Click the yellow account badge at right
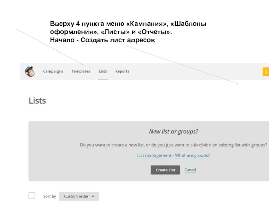This screenshot has height=202, width=269. [266, 72]
